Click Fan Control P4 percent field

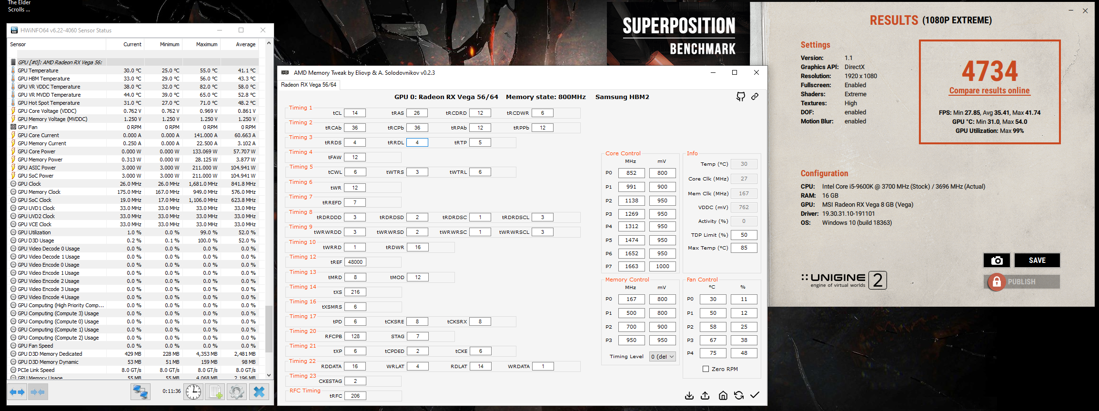click(744, 353)
